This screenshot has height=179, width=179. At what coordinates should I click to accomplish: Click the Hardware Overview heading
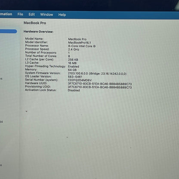pos(38,32)
